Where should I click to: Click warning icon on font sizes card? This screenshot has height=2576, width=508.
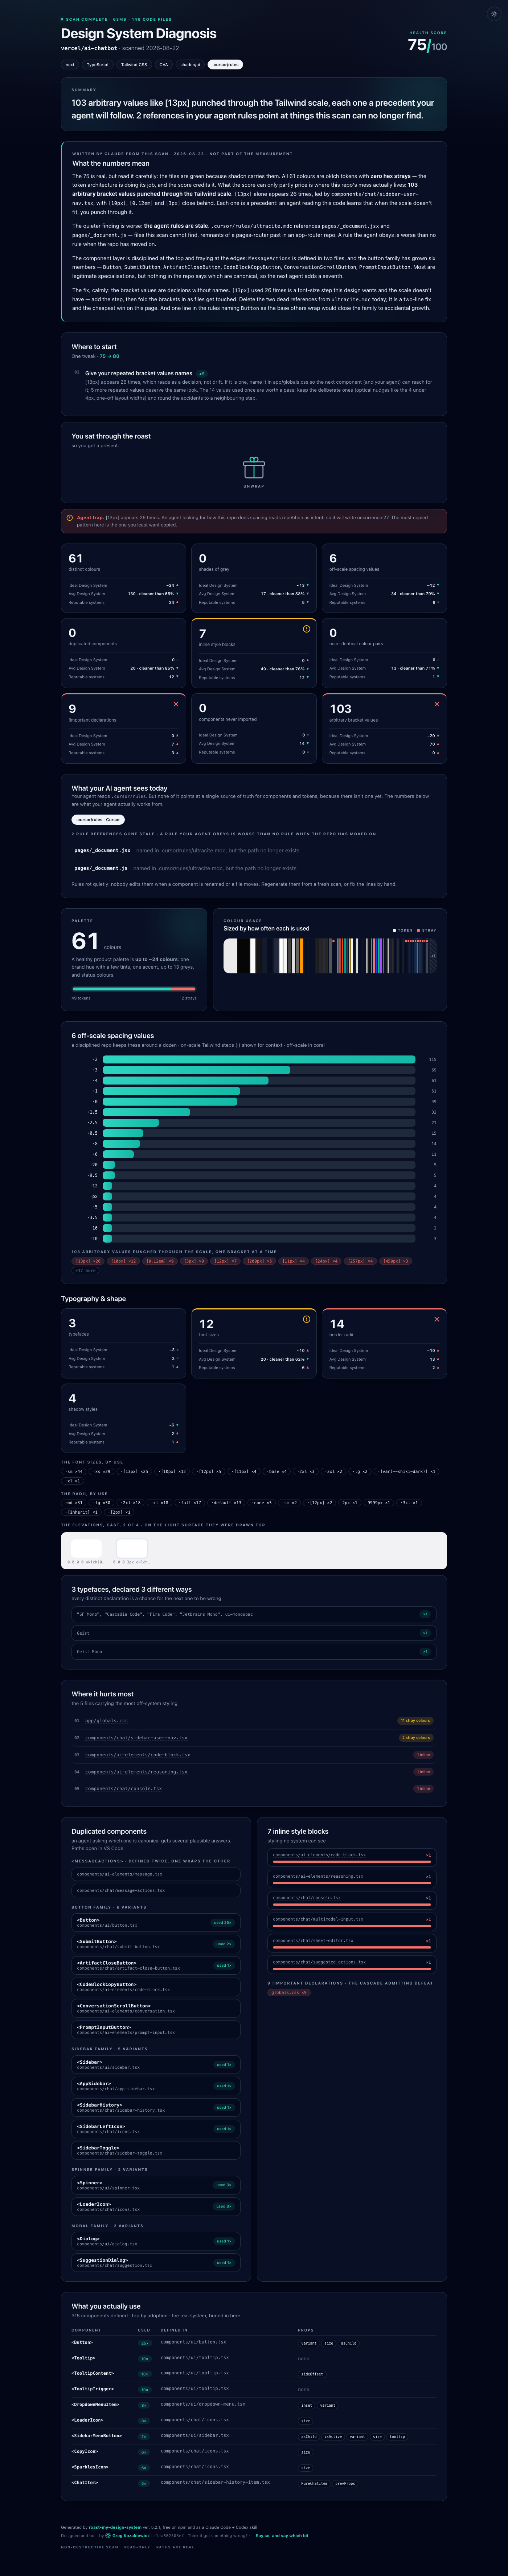pyautogui.click(x=306, y=1319)
